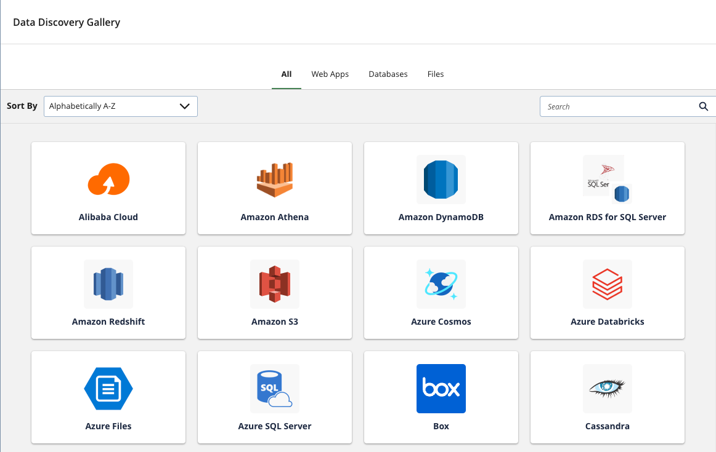Select the Azure Files hexagon icon
716x452 pixels.
(x=108, y=389)
